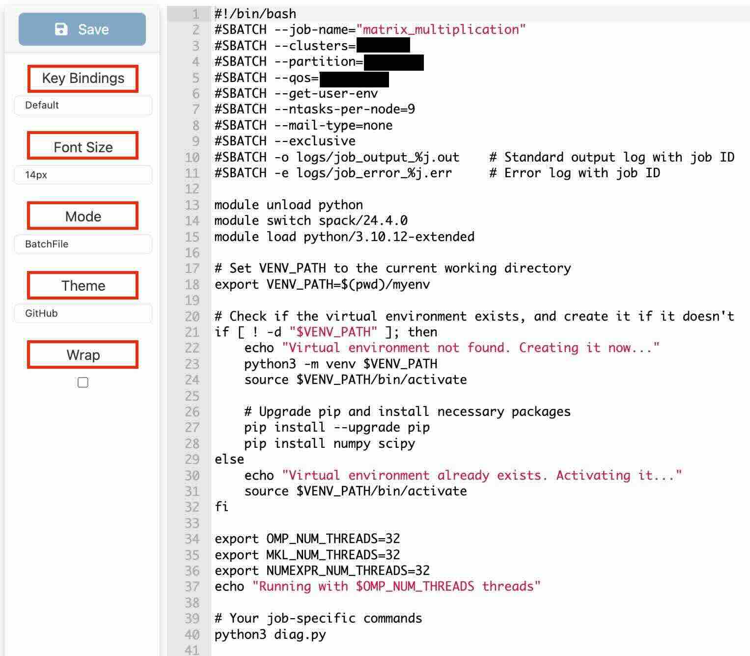Place cursor on the python3 diag.py line

click(270, 634)
